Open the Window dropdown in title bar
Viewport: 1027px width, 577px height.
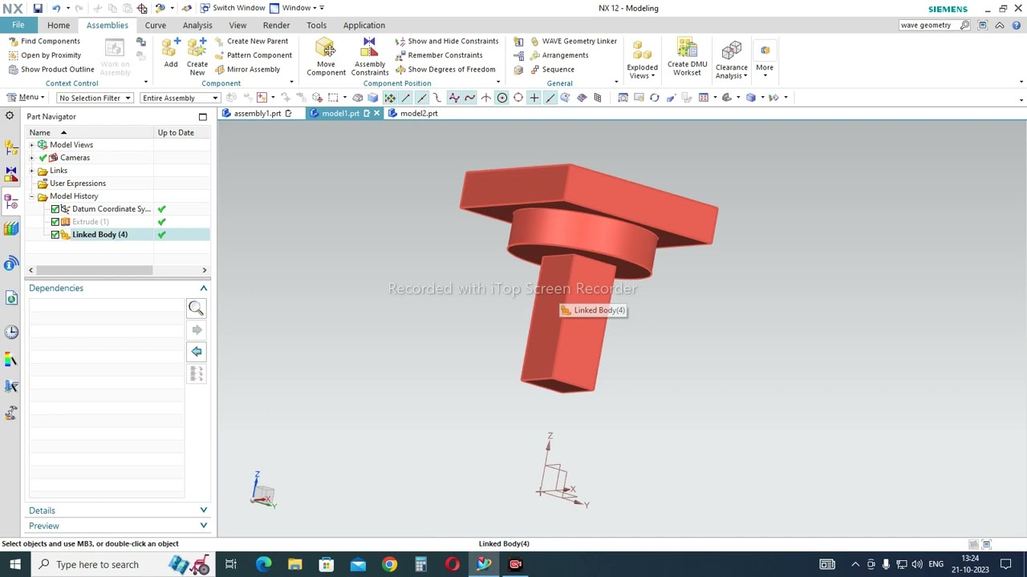pos(297,8)
